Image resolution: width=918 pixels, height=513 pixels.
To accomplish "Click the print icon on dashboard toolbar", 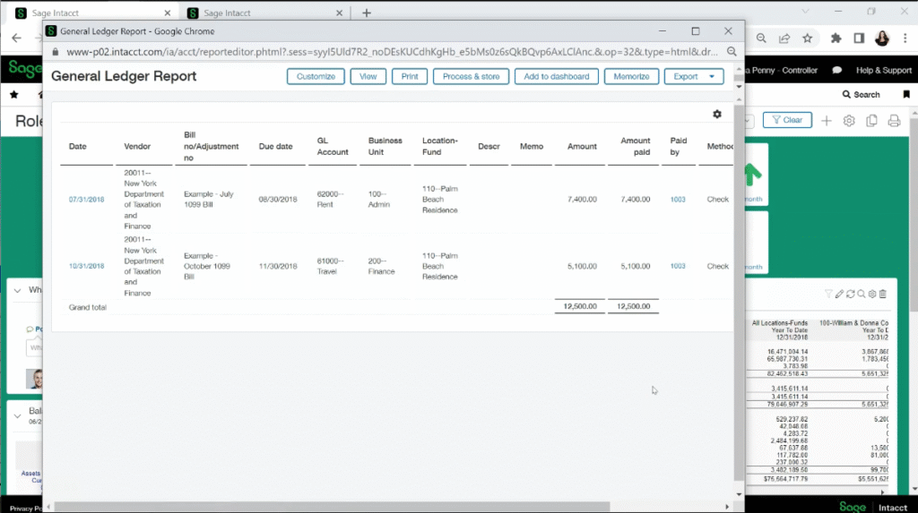I will tap(894, 121).
